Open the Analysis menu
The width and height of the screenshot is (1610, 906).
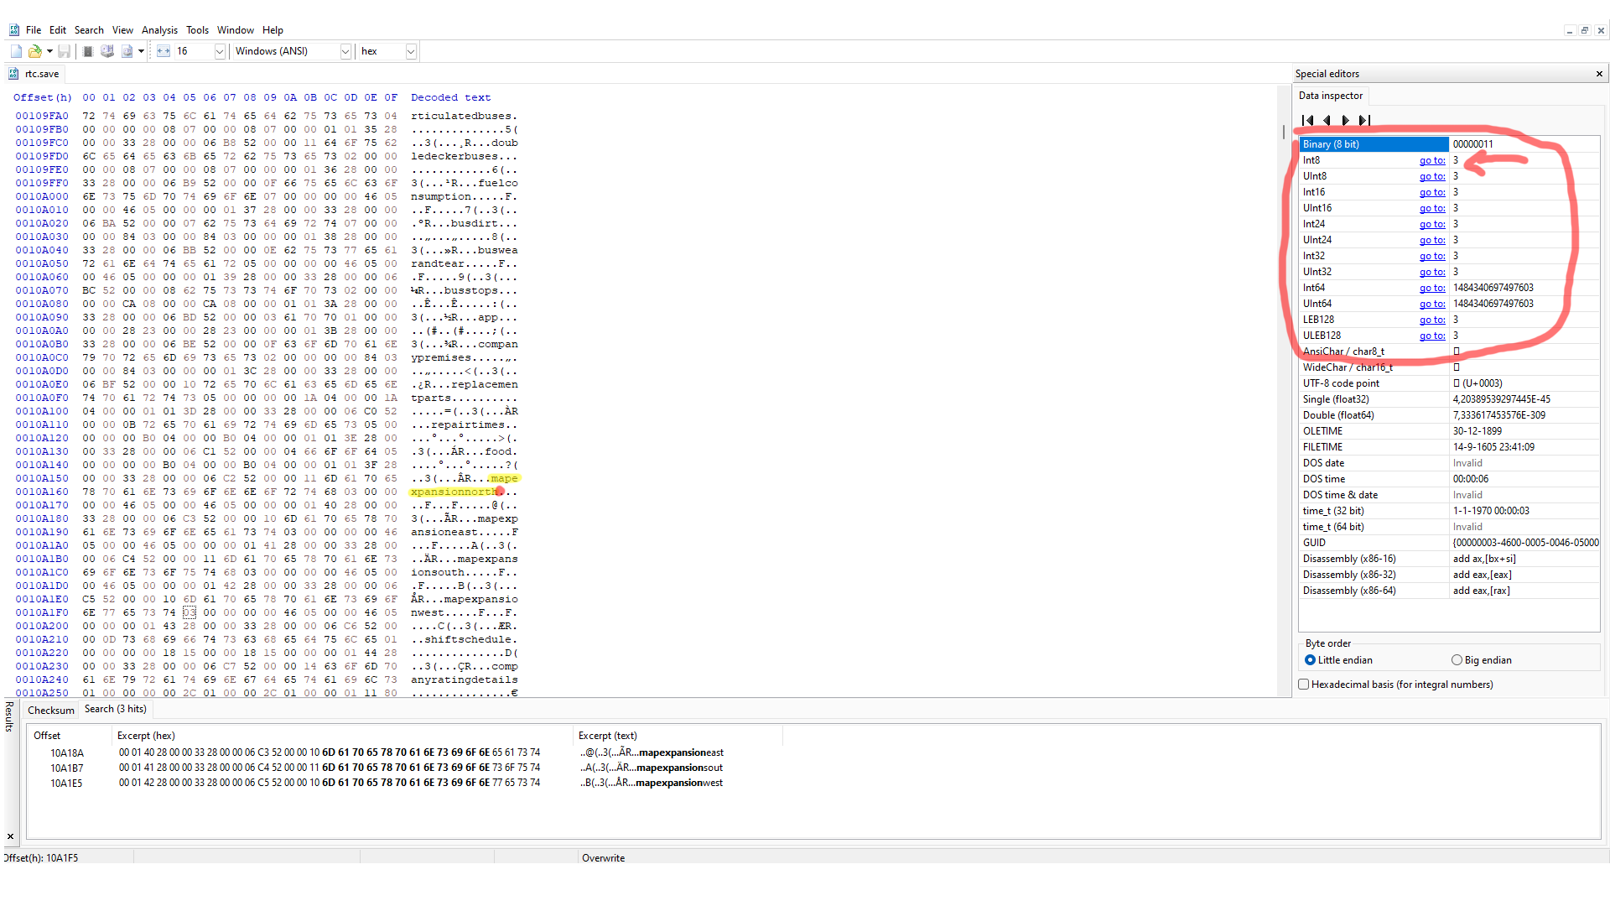click(159, 30)
